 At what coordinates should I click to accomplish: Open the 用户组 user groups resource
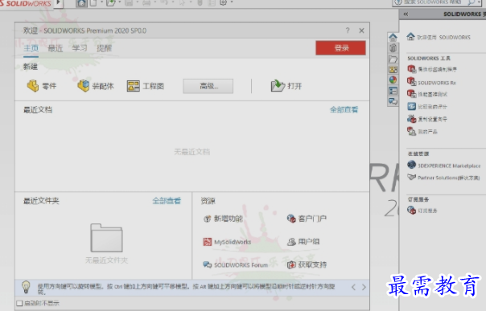click(x=303, y=242)
